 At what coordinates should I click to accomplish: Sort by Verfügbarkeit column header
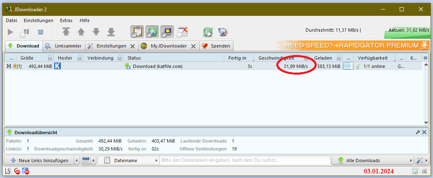[373, 58]
